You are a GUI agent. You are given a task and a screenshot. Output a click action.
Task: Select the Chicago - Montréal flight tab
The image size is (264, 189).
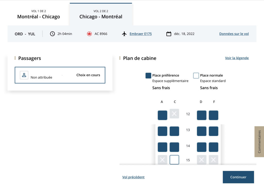point(101,14)
